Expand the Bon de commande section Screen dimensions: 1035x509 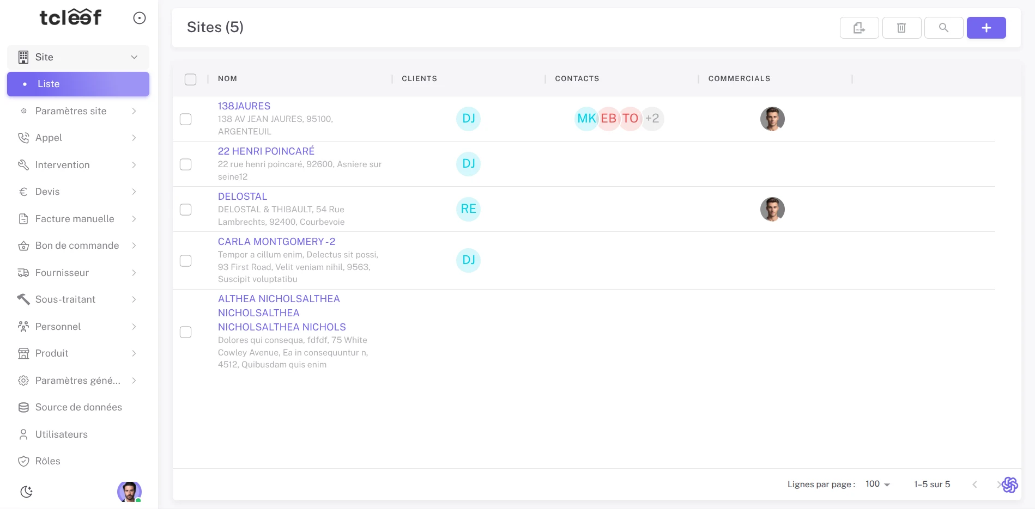point(78,246)
